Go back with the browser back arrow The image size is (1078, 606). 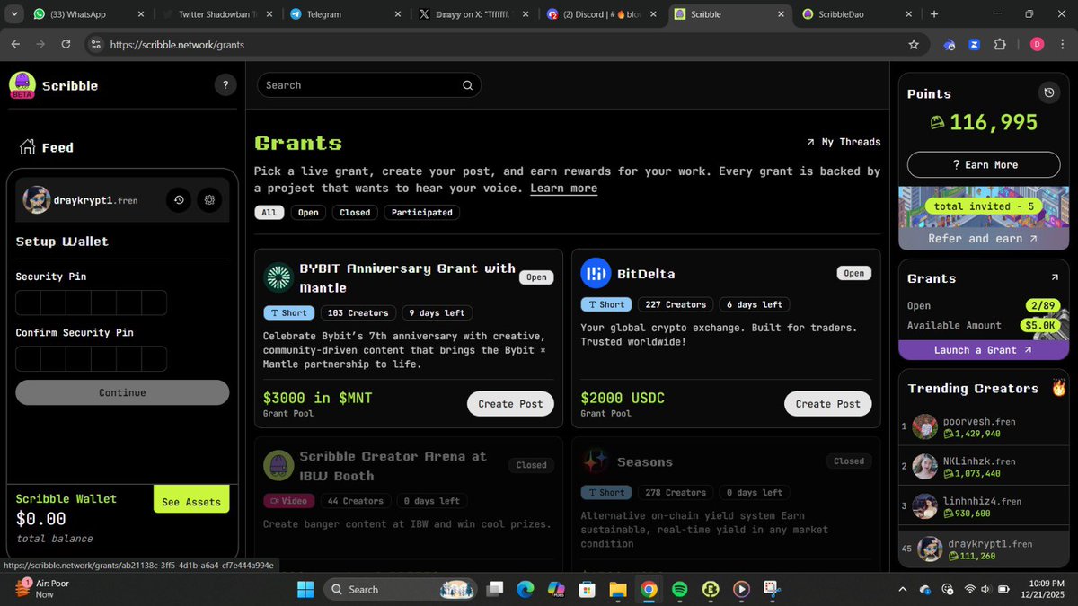pyautogui.click(x=15, y=44)
